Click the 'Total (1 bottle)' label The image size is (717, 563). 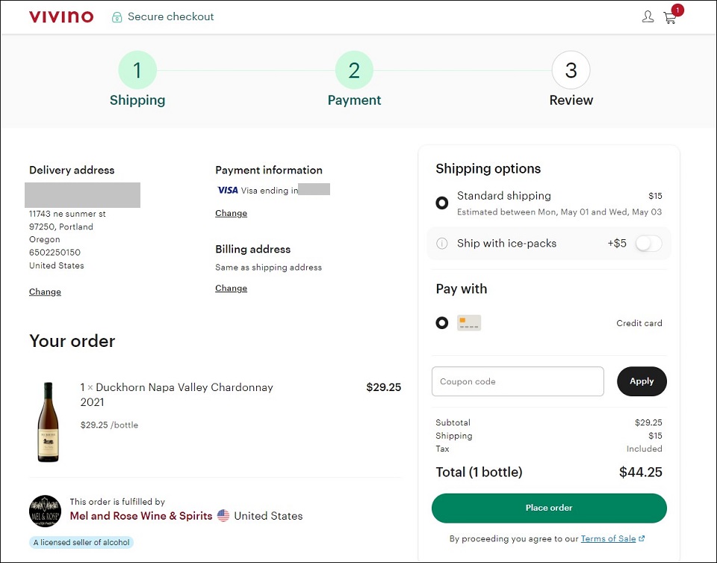coord(479,472)
